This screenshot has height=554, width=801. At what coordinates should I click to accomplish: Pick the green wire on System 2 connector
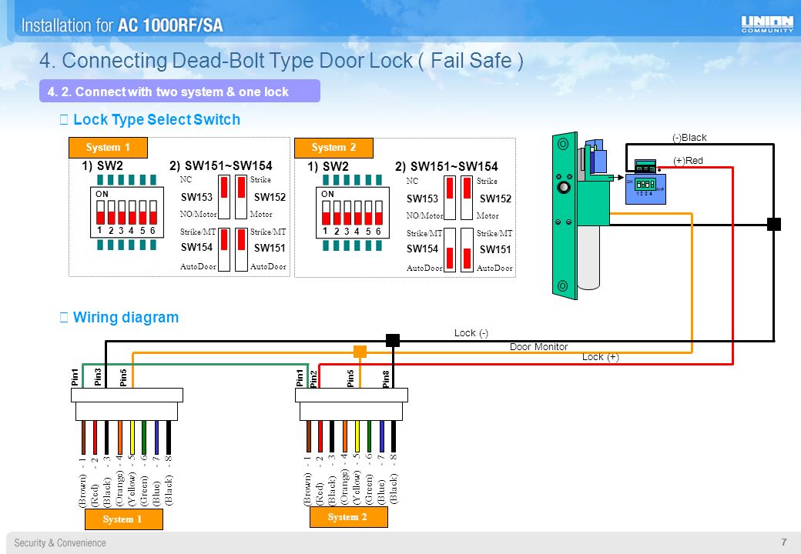pyautogui.click(x=369, y=437)
